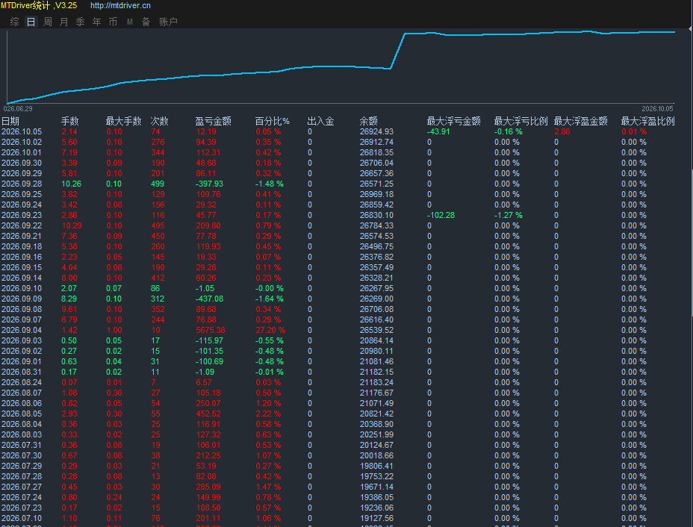693x527 pixels.
Task: Click the 余额 column header
Action: pos(369,121)
